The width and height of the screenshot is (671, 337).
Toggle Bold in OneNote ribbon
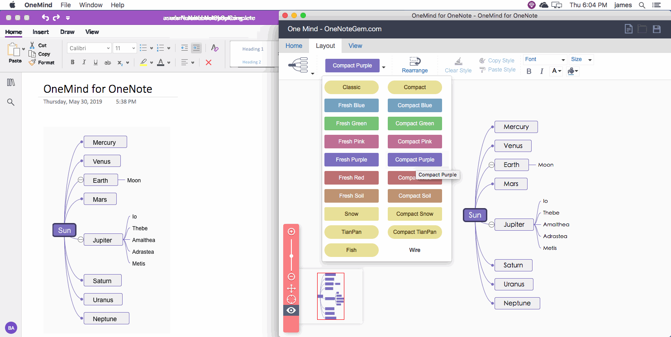tap(72, 62)
